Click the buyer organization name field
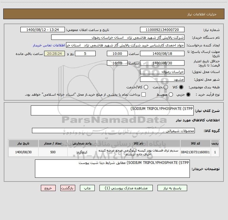The image size is (228, 220). click(118, 38)
